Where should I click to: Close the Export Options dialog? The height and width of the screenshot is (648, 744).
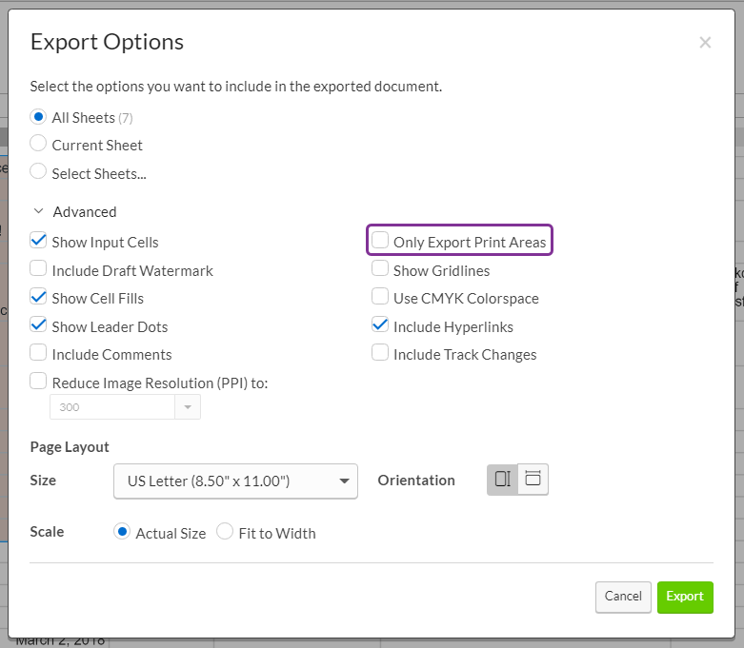coord(705,42)
